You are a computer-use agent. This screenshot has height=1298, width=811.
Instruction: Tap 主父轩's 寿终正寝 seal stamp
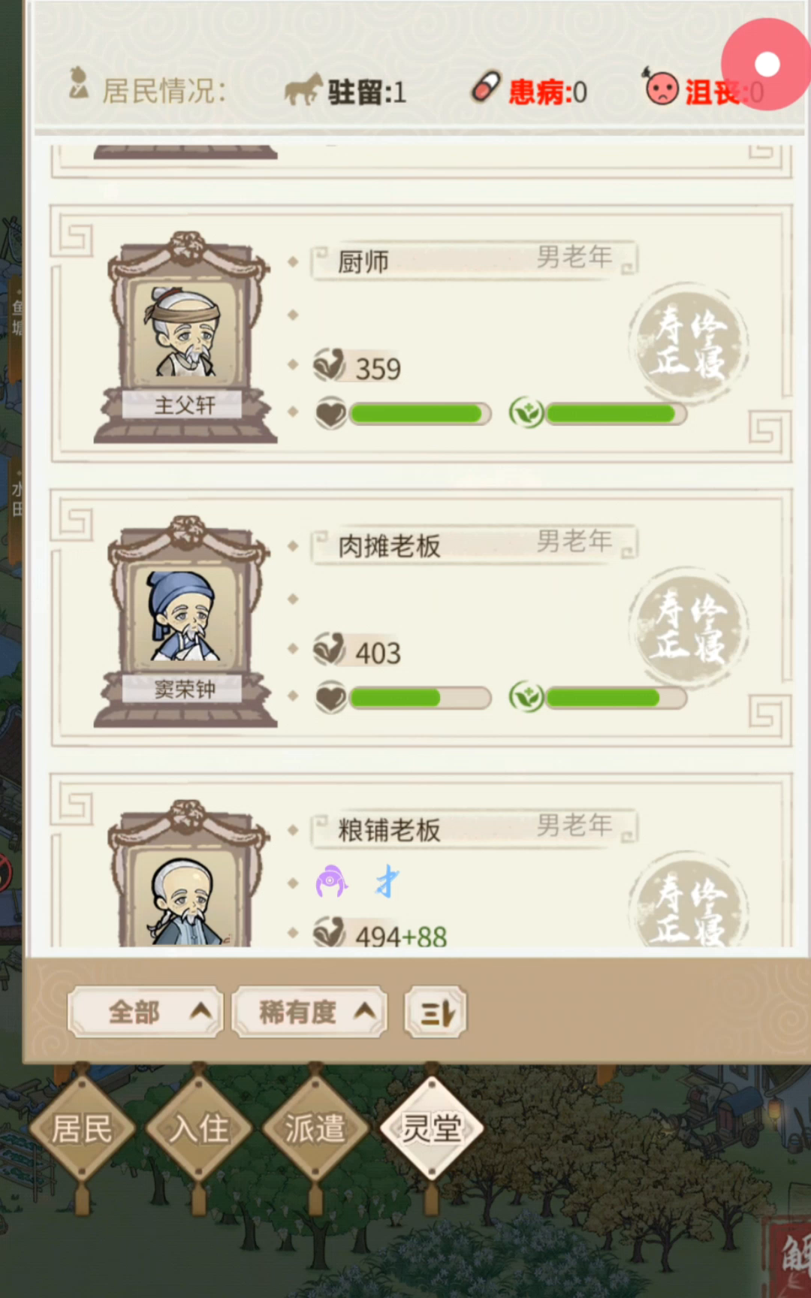[x=689, y=343]
